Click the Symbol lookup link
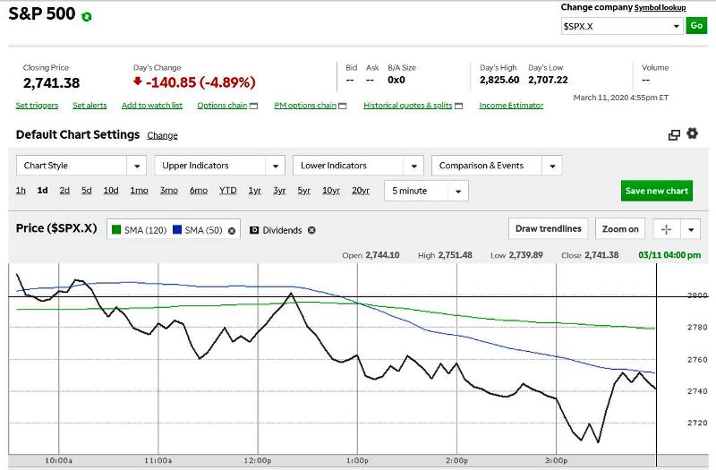716x470 pixels. pos(661,8)
